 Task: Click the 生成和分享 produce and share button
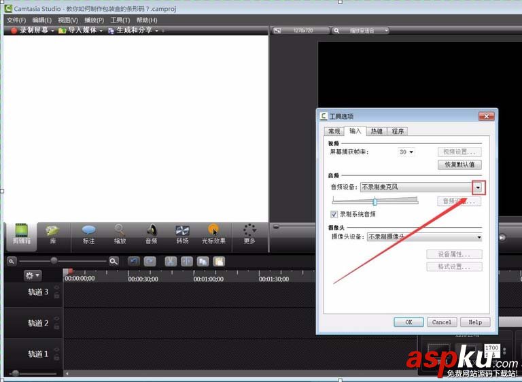tap(130, 31)
